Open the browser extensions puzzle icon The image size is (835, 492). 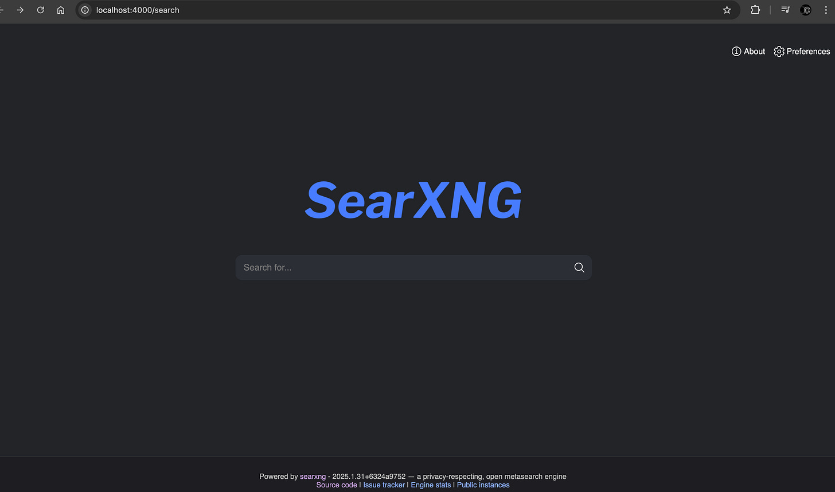pyautogui.click(x=755, y=10)
